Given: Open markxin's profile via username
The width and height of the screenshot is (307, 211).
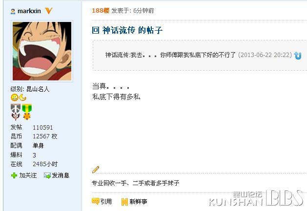Looking at the screenshot, I should point(29,11).
